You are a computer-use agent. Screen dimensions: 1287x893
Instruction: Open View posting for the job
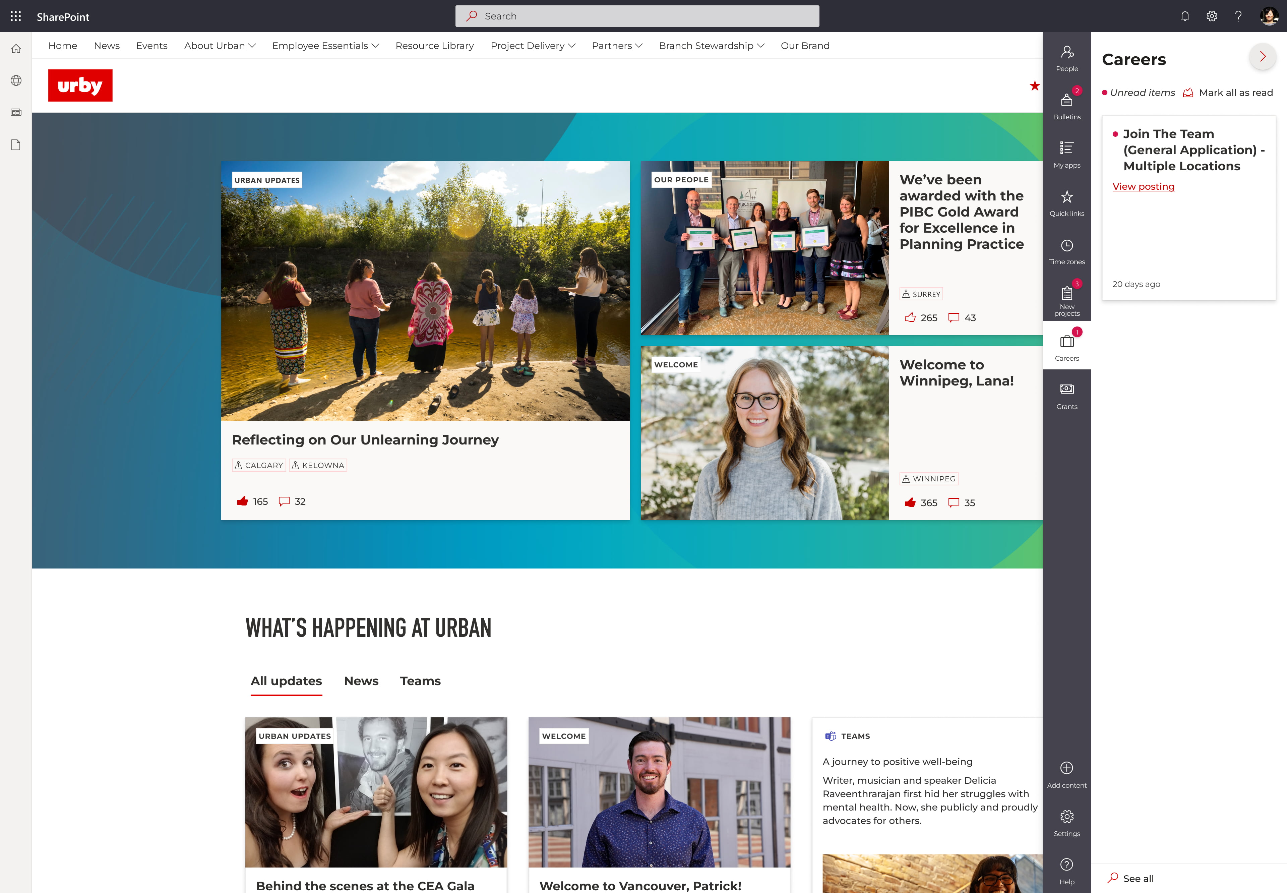(1143, 186)
